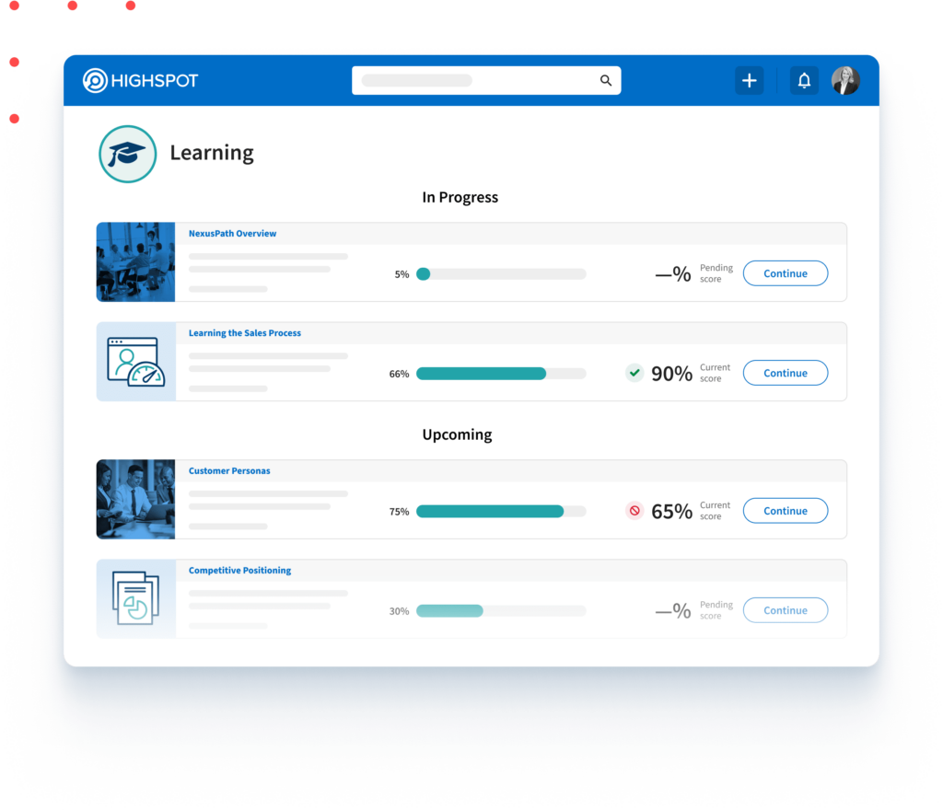Click the 30% progress bar for Competitive Positioning
Viewport: 943px width, 810px height.
pyautogui.click(x=501, y=611)
